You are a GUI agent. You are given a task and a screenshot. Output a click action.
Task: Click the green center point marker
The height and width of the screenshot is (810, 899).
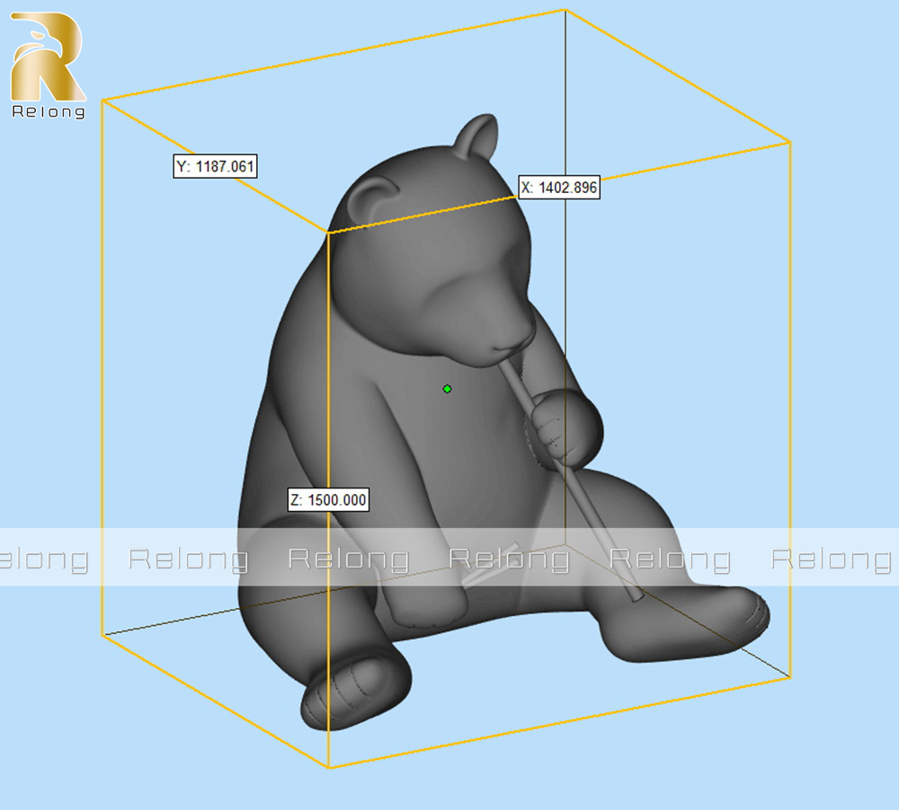(x=447, y=389)
